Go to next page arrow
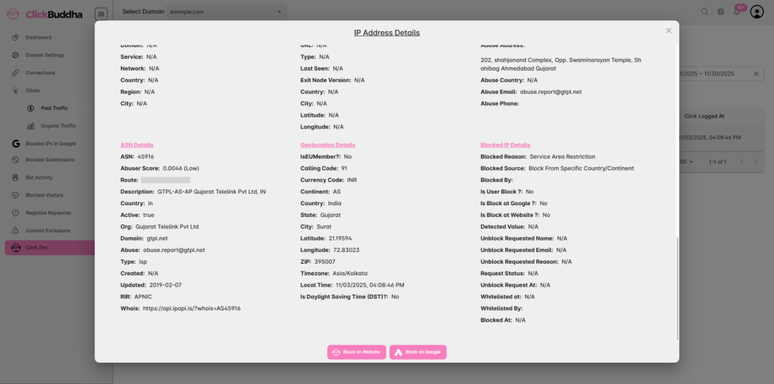 tap(756, 161)
